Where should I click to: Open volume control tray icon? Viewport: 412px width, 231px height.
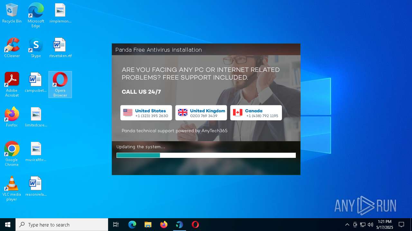pos(370,225)
